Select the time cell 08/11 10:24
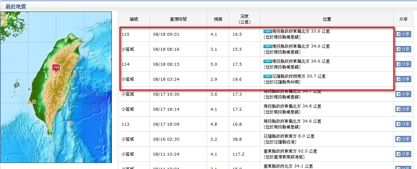The image size is (417, 169). pyautogui.click(x=166, y=154)
